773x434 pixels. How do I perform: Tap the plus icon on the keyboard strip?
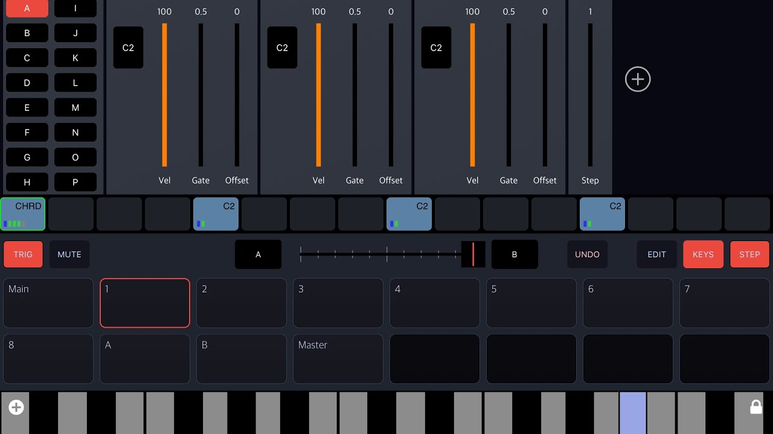(16, 407)
